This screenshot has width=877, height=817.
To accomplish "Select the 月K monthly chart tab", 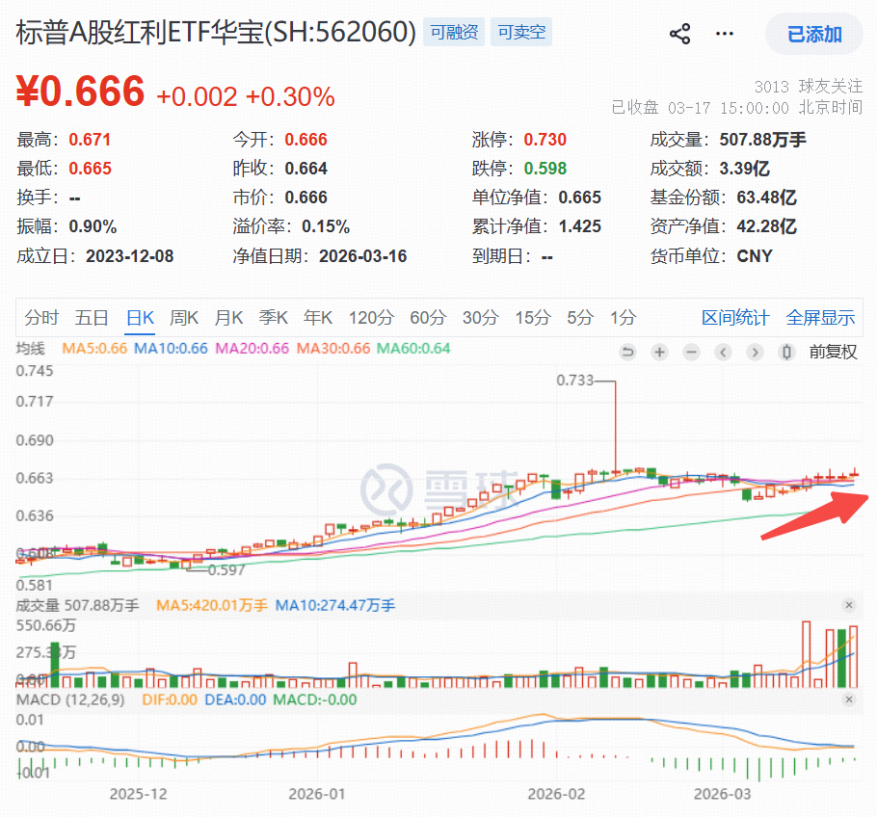I will [x=228, y=318].
